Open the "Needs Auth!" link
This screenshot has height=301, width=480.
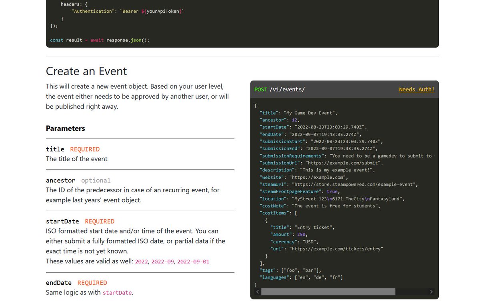click(x=416, y=89)
